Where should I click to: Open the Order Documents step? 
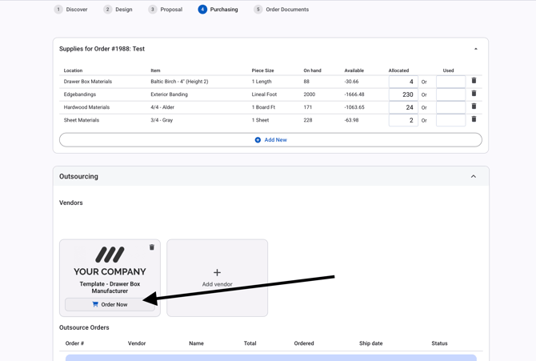pyautogui.click(x=282, y=10)
